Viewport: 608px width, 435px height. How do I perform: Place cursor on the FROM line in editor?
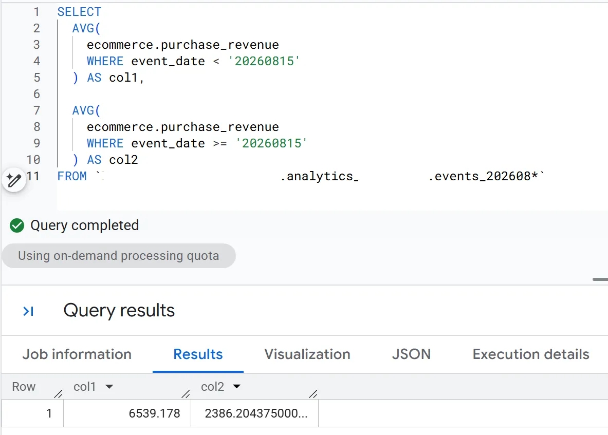coord(301,176)
